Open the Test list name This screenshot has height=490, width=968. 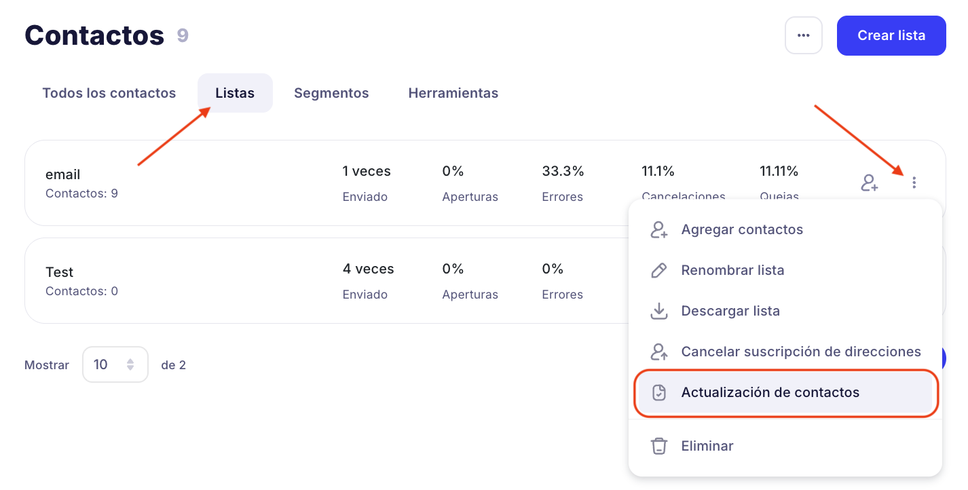point(60,272)
